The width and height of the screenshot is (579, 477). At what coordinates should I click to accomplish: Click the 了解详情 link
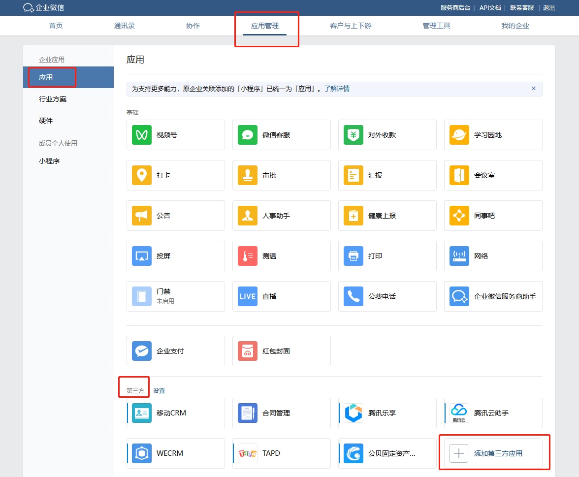337,89
